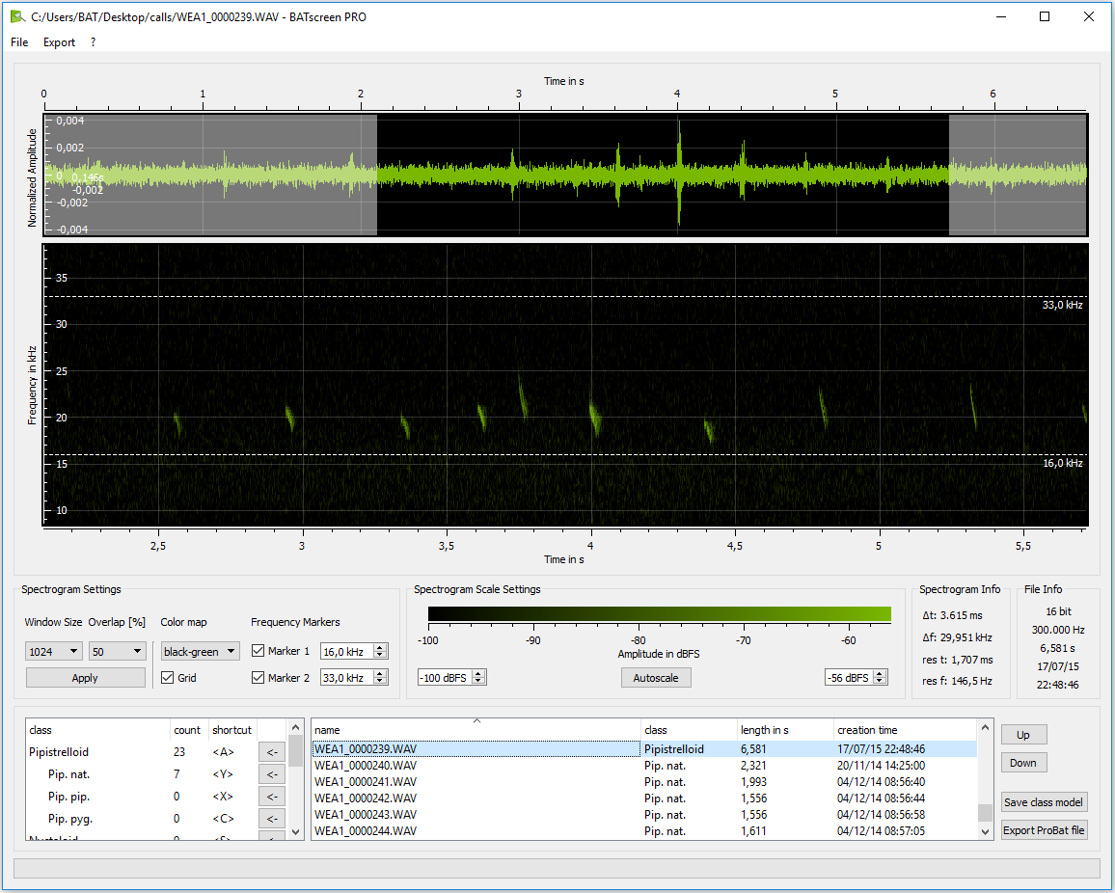Click the Marker 1 frequency field 16,0 kHz
This screenshot has height=893, width=1115.
tap(347, 651)
